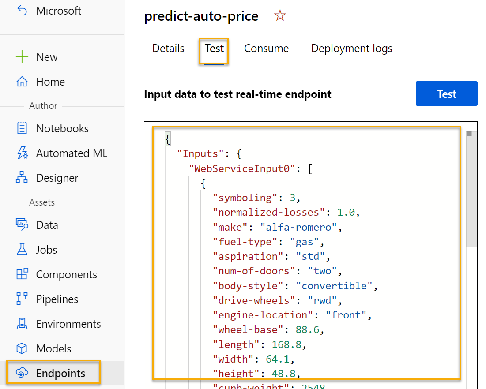Go to Microsoft workspace link

(59, 11)
